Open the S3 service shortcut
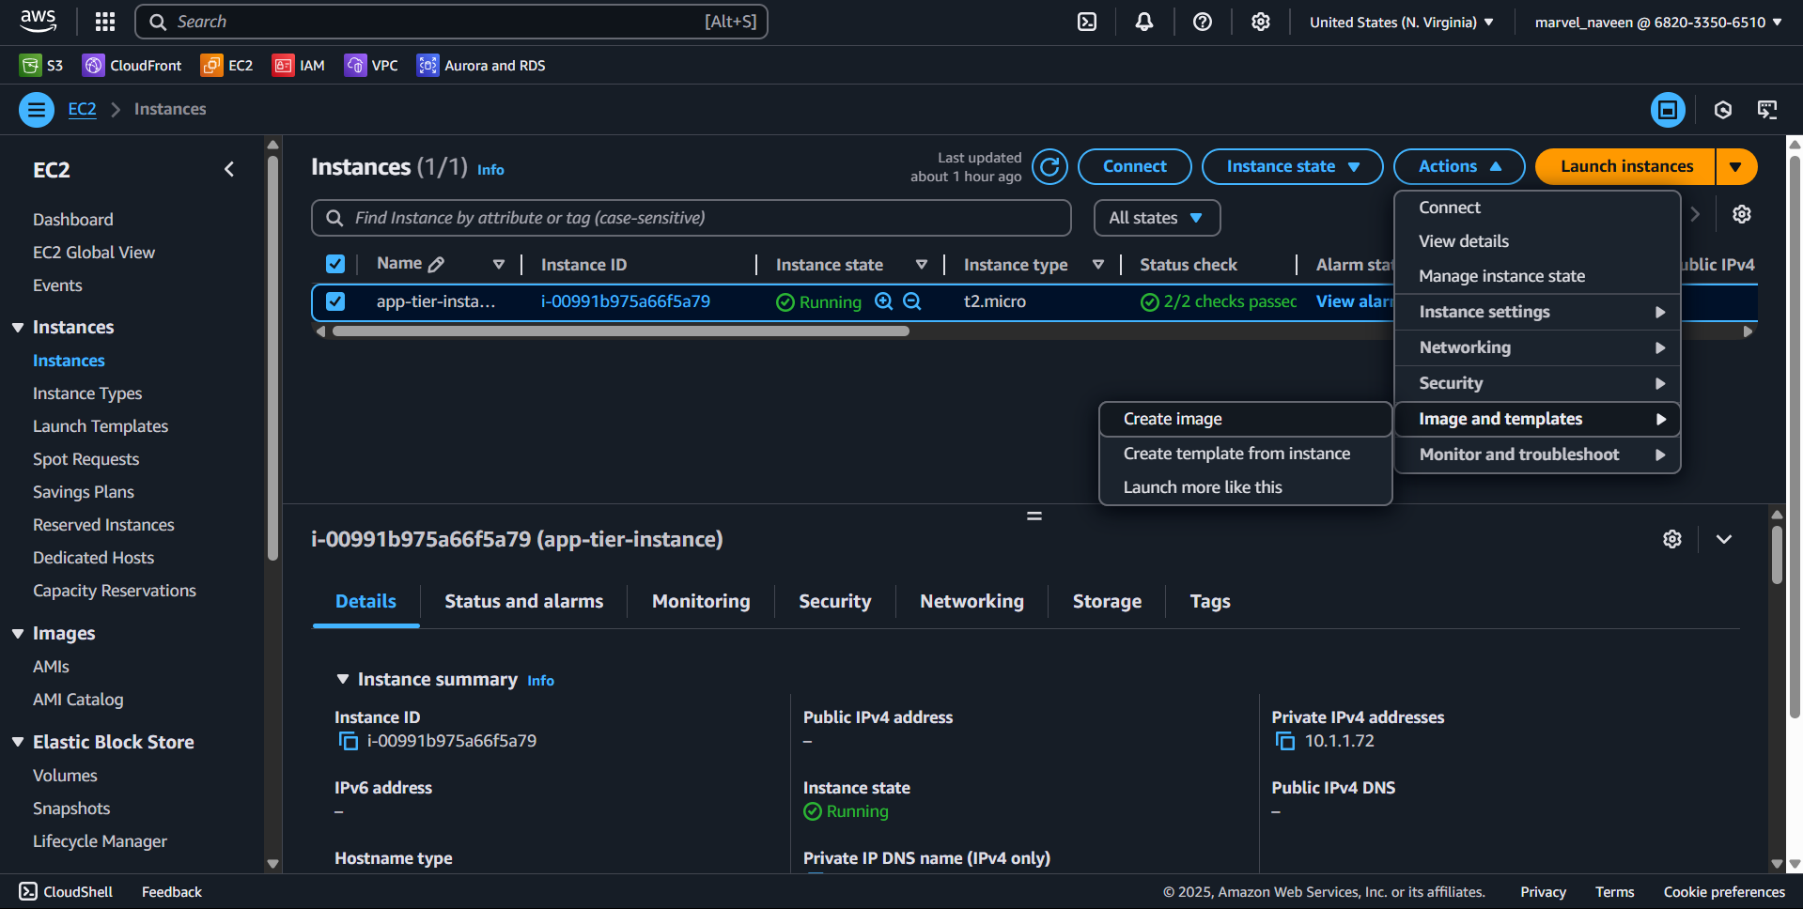The height and width of the screenshot is (909, 1803). [x=41, y=65]
